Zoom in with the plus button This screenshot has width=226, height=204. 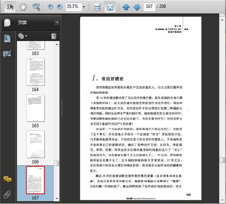(60, 6)
